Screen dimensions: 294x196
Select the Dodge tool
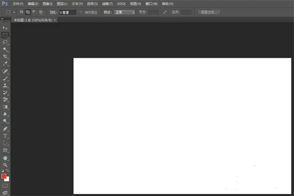tap(5, 121)
